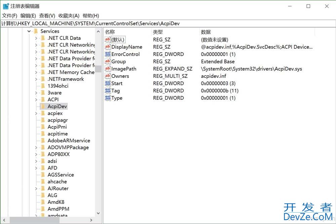This screenshot has height=224, width=336.
Task: Select the ImagePath value name
Action: [x=124, y=69]
